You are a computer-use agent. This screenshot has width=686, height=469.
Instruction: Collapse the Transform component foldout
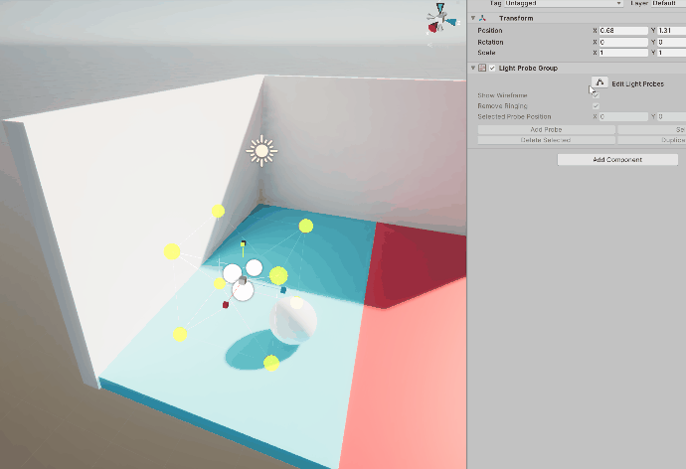pos(473,18)
